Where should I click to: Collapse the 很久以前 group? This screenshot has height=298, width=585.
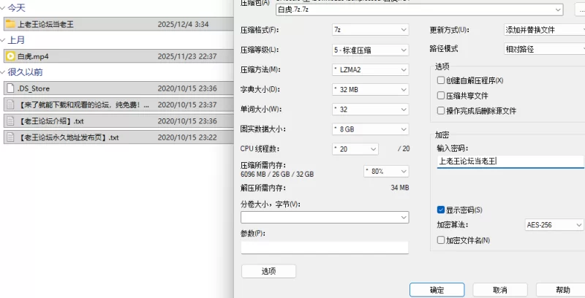tap(3, 72)
